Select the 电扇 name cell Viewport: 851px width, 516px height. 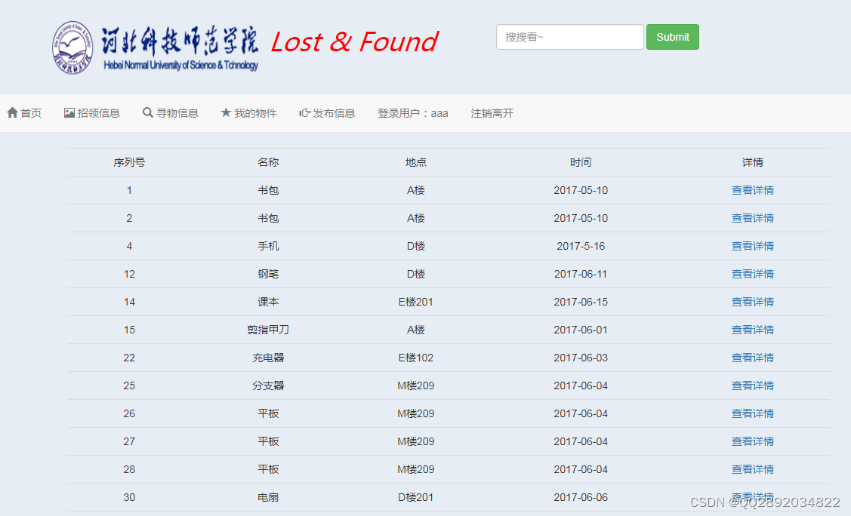click(268, 497)
